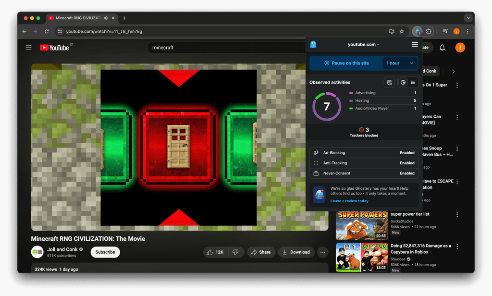Open options for super power tier list video
The image size is (492, 296).
457,215
